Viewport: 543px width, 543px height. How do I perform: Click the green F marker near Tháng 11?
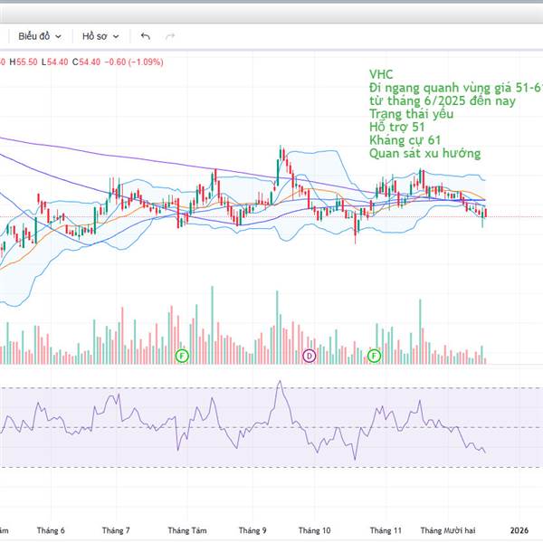tap(374, 357)
